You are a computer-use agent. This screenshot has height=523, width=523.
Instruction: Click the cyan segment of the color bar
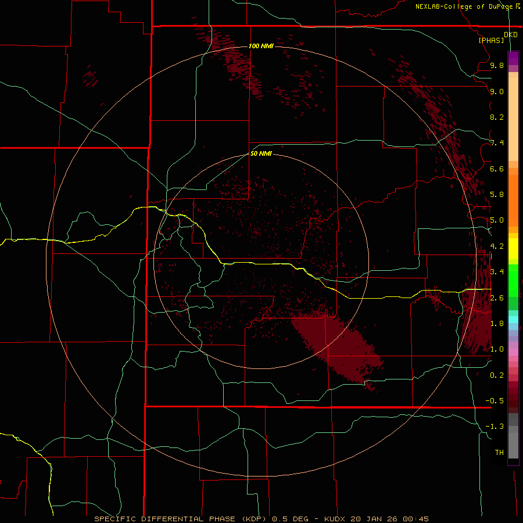click(x=513, y=320)
